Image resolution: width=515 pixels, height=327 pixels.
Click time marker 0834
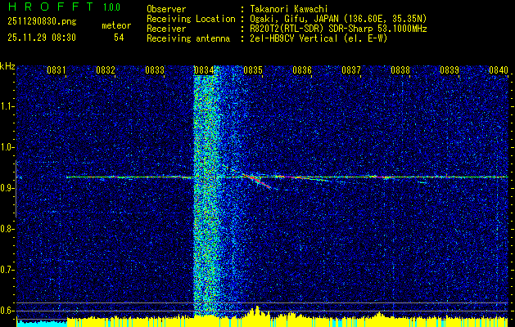pyautogui.click(x=204, y=69)
